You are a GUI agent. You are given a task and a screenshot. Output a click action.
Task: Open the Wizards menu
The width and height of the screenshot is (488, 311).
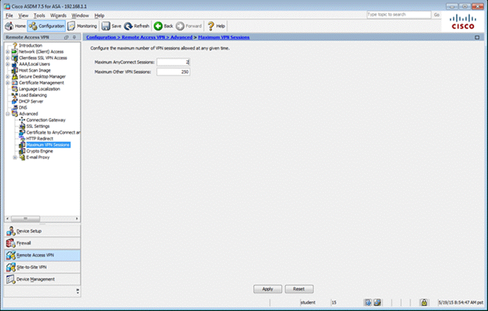(58, 15)
